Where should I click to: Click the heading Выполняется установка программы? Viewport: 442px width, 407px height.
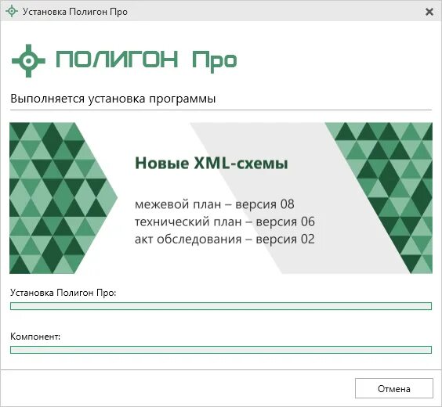pyautogui.click(x=113, y=99)
